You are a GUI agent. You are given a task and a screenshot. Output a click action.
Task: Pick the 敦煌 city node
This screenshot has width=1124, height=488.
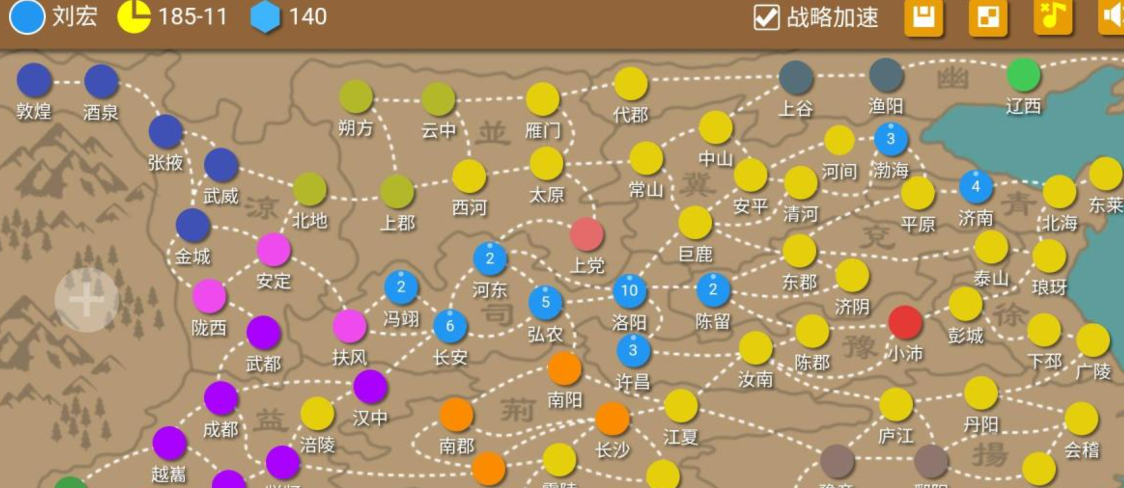point(34,80)
